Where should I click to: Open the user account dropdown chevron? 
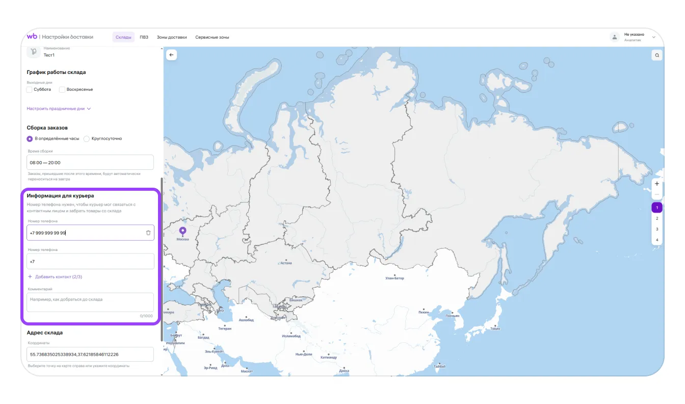pos(653,37)
